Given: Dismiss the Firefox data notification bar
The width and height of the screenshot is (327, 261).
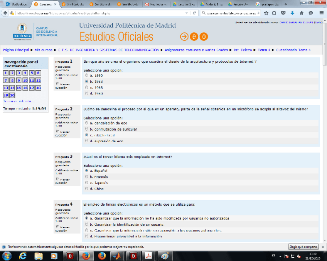Looking at the screenshot, I should click(x=323, y=247).
